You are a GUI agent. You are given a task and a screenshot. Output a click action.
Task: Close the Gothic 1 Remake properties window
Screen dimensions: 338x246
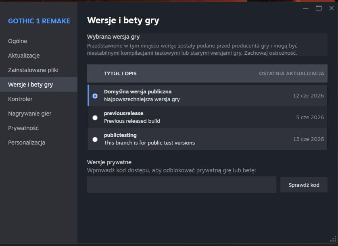331,8
